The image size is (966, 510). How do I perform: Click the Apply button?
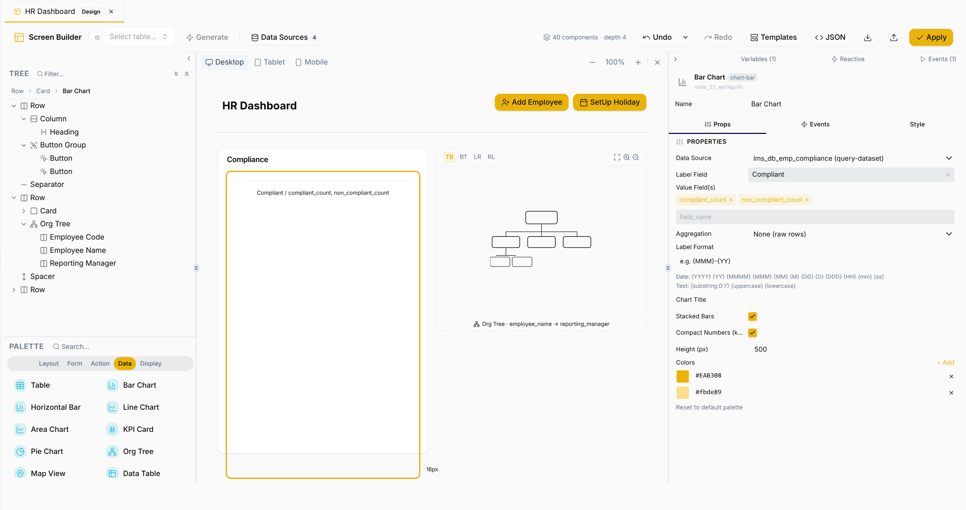(931, 37)
